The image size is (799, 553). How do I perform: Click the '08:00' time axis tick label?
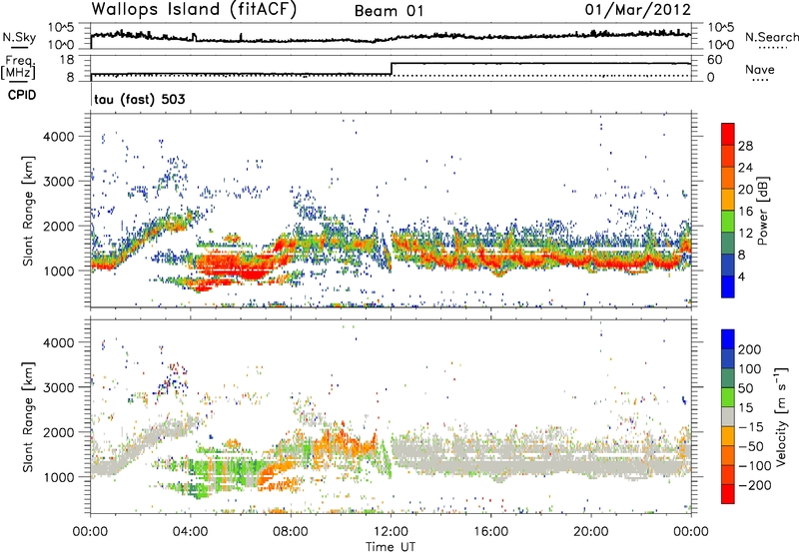(x=291, y=532)
